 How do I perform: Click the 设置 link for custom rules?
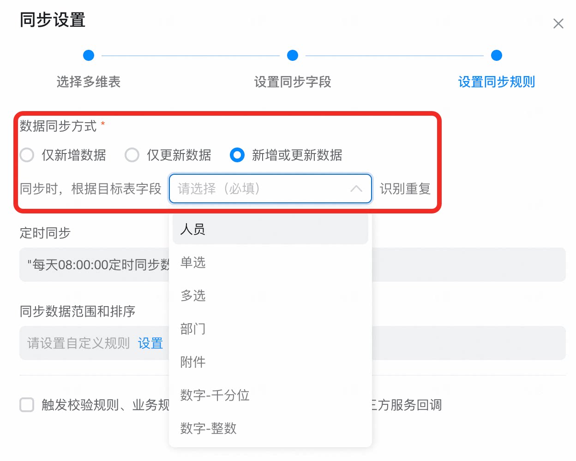[150, 343]
